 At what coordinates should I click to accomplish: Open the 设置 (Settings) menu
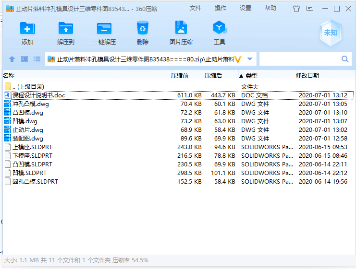246,8
